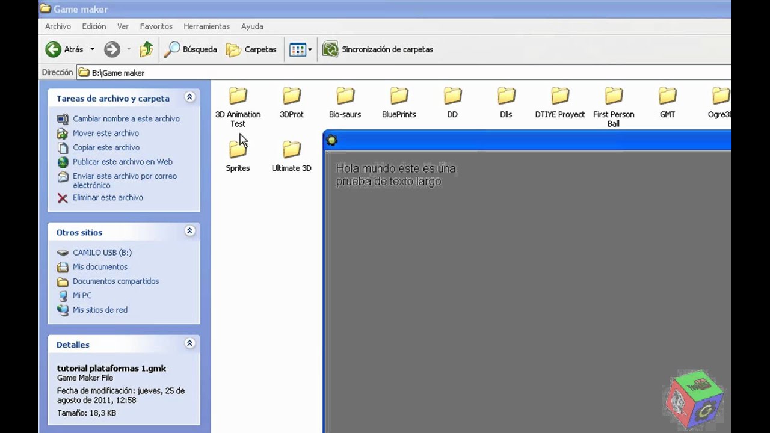Select the 3D Animation Test folder
Screen dimensions: 770x433
pyautogui.click(x=238, y=106)
